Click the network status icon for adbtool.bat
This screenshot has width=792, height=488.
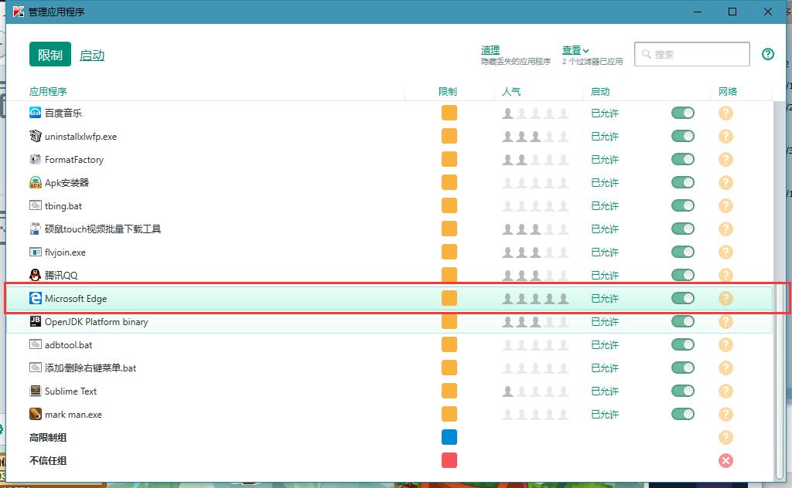click(725, 345)
